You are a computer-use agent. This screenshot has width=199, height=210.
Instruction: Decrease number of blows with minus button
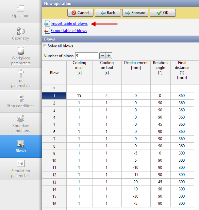(x=102, y=56)
